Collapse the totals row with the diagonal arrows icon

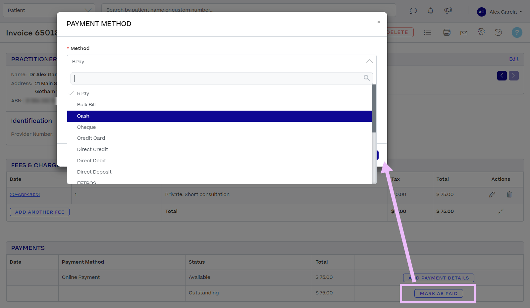coord(501,212)
